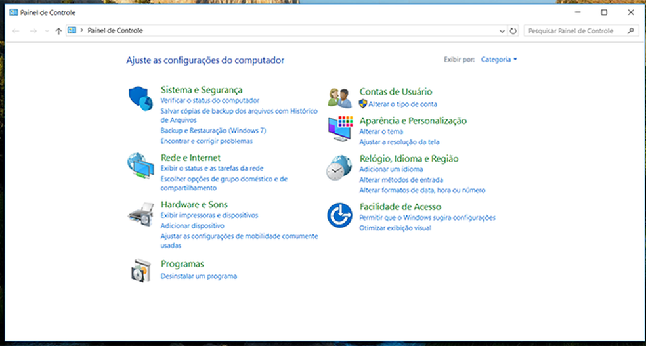Open Verificar o status do computador
Image resolution: width=646 pixels, height=346 pixels.
(x=210, y=100)
